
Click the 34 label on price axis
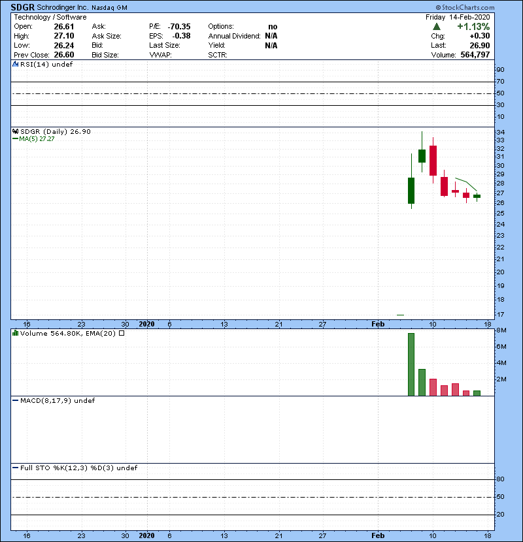501,132
